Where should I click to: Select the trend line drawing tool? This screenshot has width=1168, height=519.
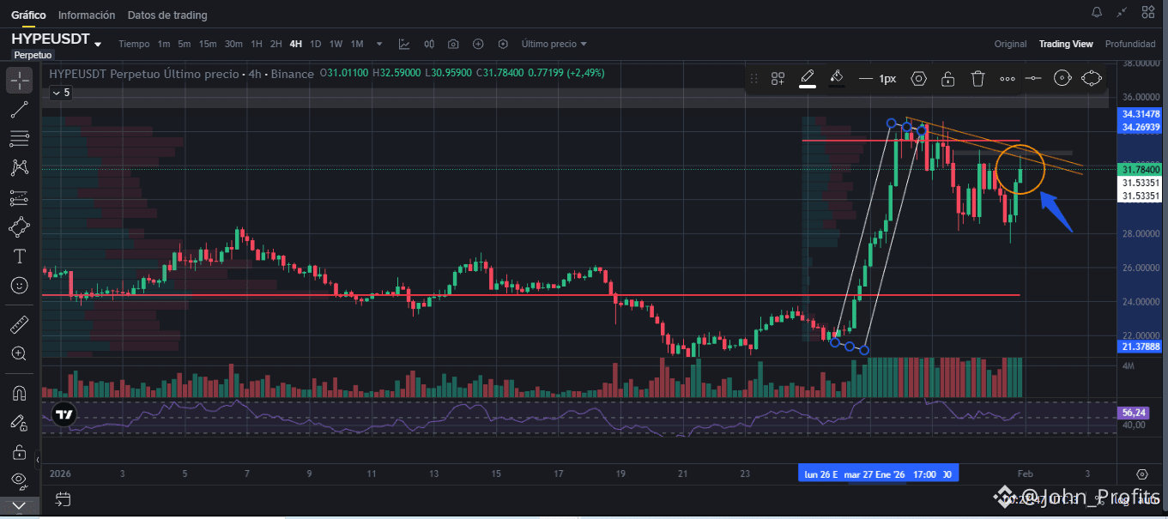click(x=19, y=109)
